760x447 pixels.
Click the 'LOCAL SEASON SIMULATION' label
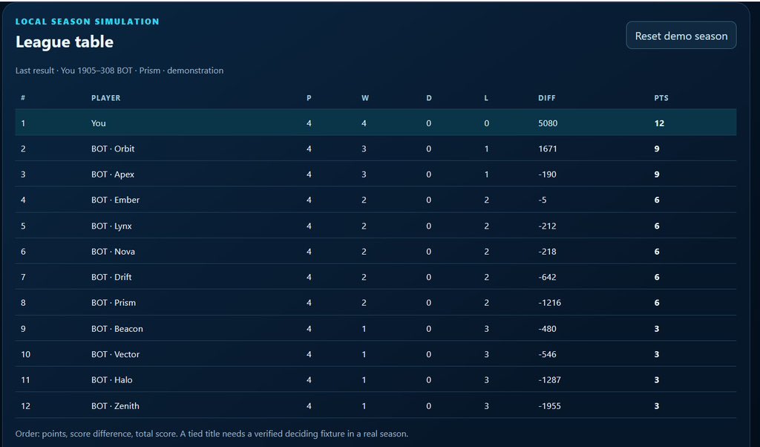coord(88,22)
